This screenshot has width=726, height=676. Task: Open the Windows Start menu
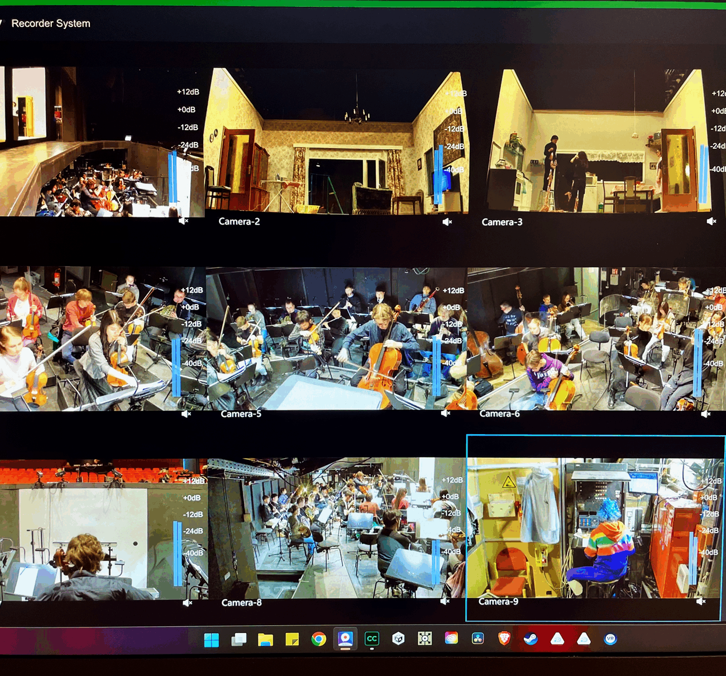click(212, 640)
